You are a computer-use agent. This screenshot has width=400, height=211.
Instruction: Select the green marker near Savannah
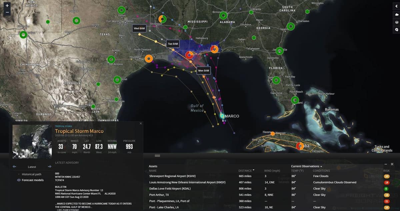291,26
